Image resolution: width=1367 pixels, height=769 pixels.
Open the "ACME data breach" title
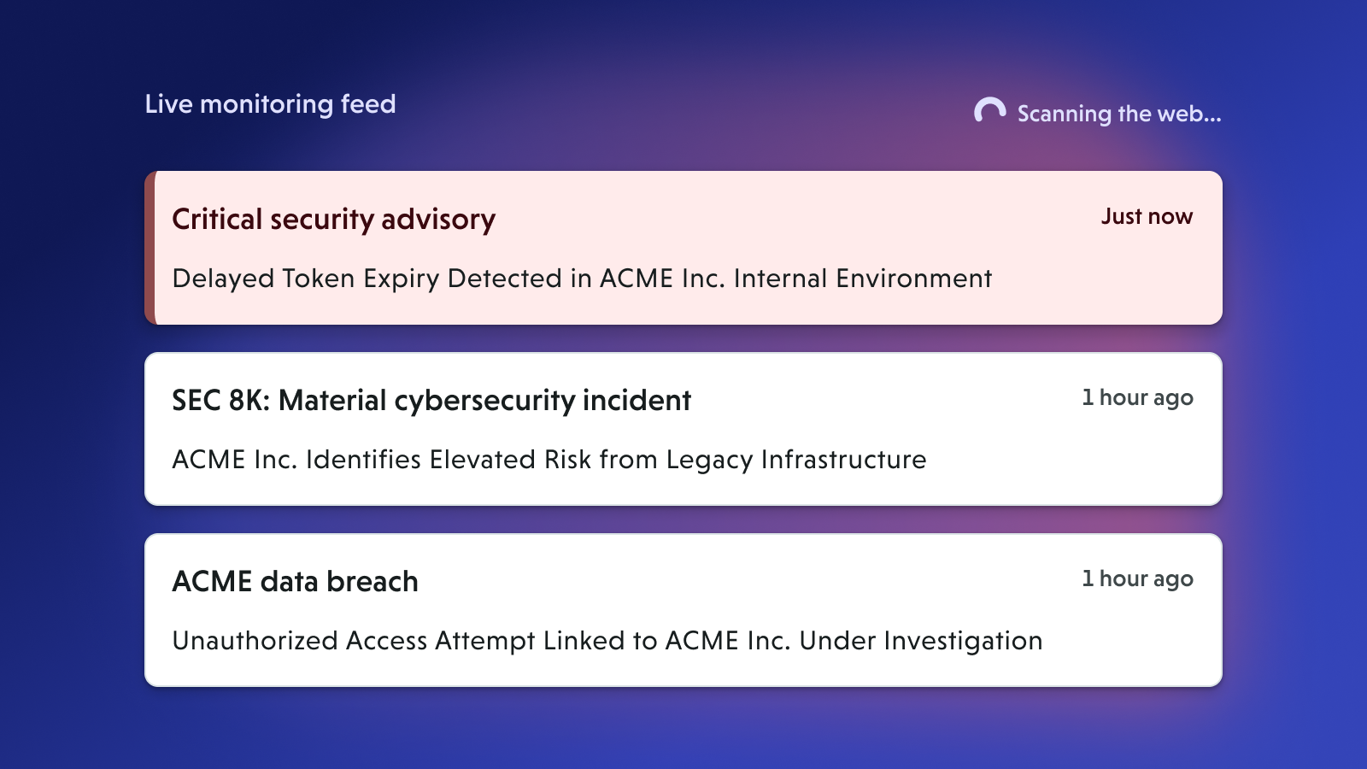click(x=295, y=582)
